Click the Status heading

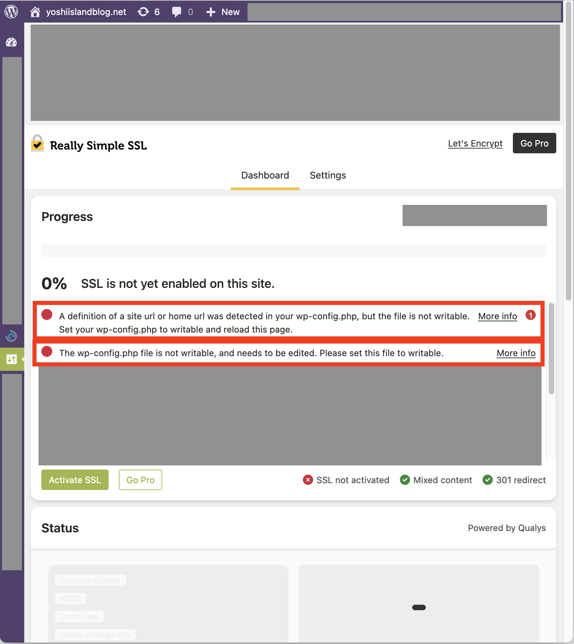(x=60, y=528)
